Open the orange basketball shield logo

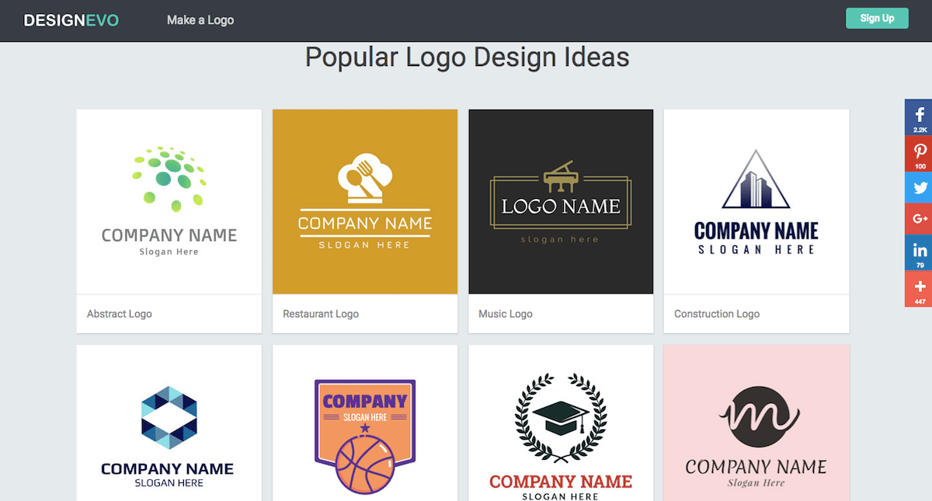pyautogui.click(x=365, y=423)
